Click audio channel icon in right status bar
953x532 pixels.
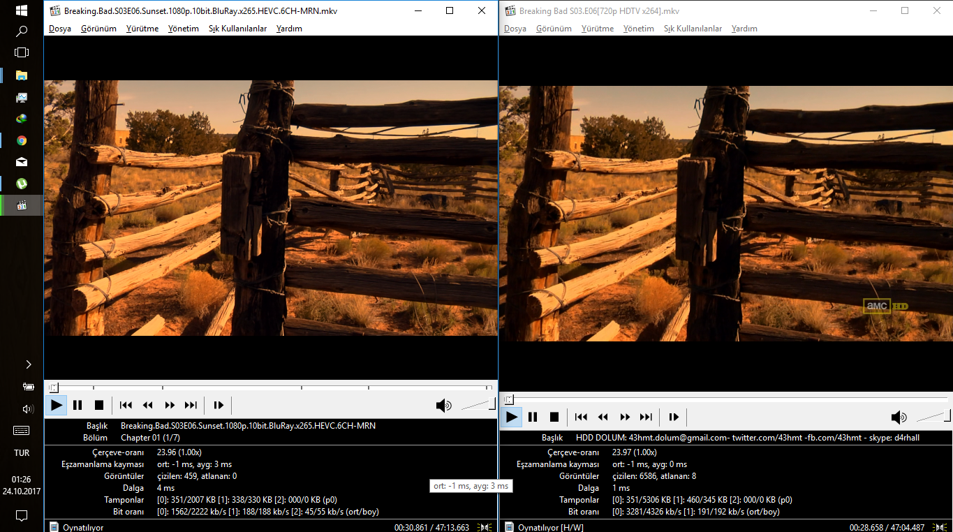[940, 527]
